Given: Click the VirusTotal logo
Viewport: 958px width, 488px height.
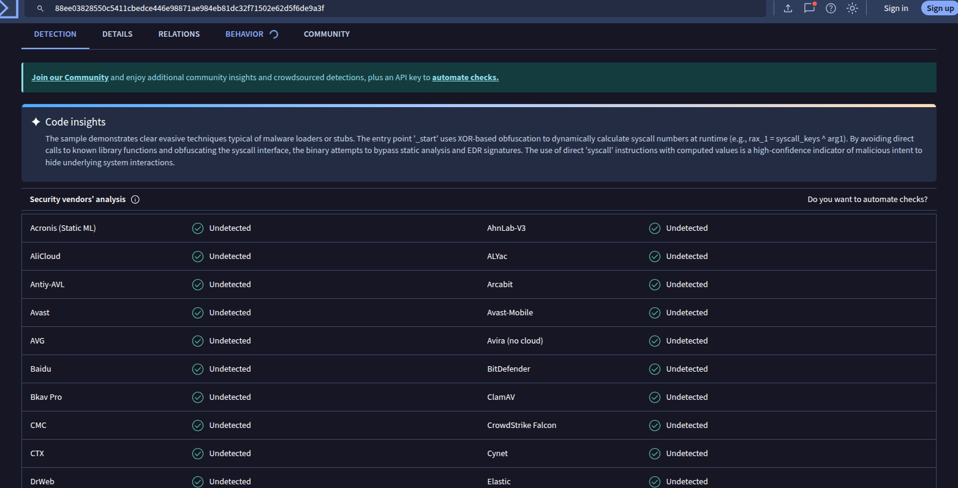Looking at the screenshot, I should 9,9.
